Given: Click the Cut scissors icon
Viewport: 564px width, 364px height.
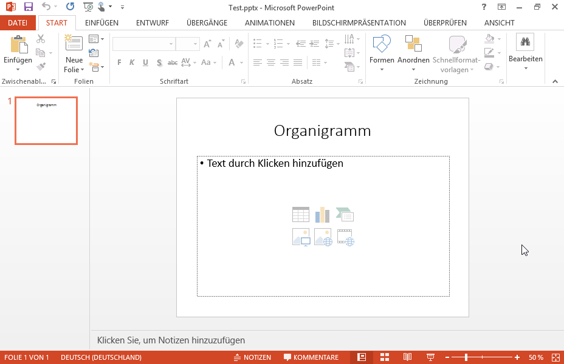Looking at the screenshot, I should coord(41,39).
